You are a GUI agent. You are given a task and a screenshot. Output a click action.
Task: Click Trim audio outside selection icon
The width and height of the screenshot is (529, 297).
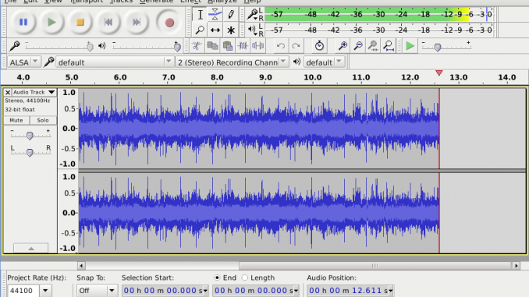tap(243, 45)
